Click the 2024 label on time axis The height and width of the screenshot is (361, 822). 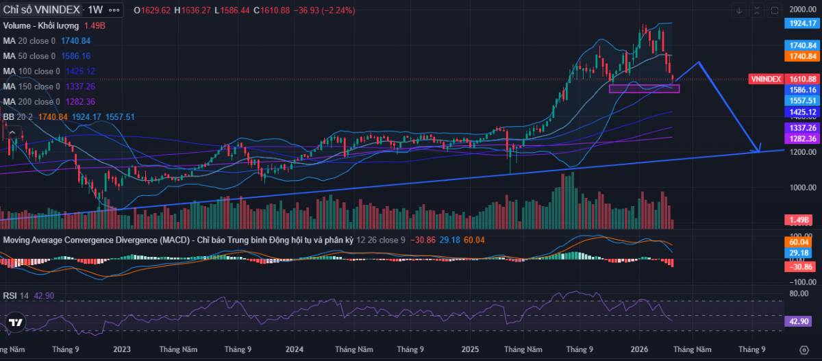(295, 349)
